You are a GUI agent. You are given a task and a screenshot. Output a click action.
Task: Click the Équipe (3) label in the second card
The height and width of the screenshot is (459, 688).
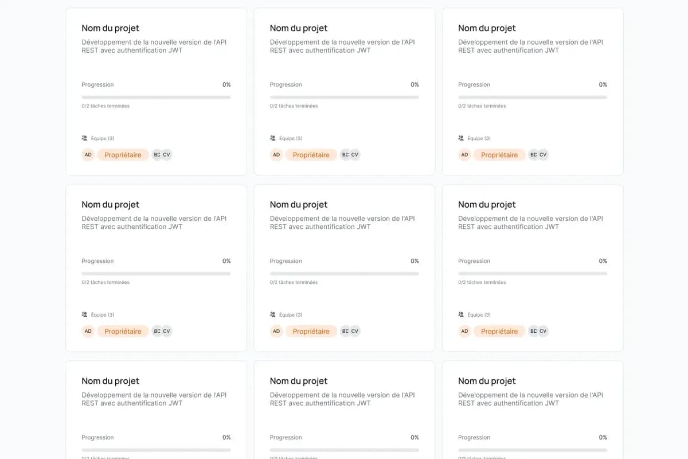[289, 138]
